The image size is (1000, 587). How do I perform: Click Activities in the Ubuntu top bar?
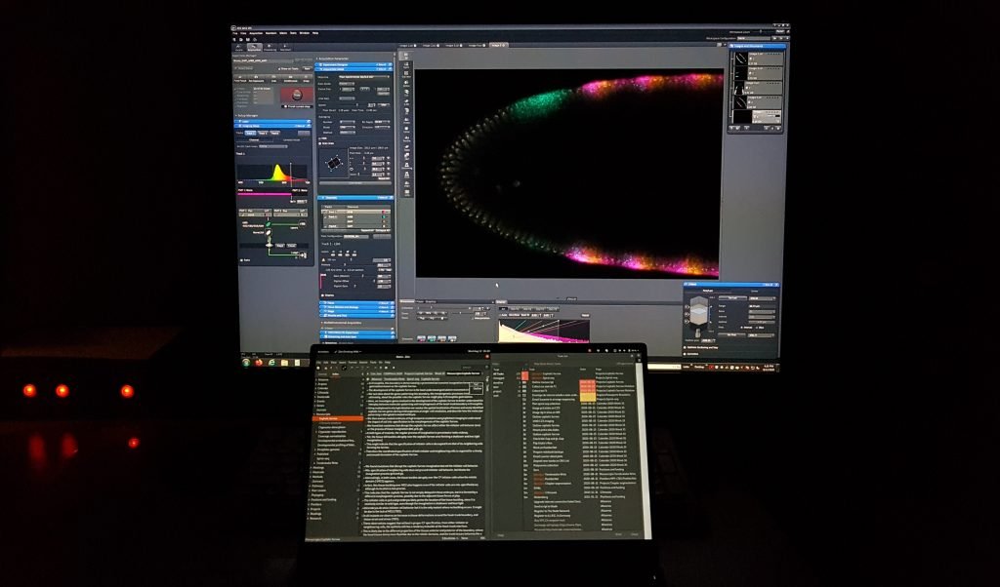pyautogui.click(x=323, y=351)
